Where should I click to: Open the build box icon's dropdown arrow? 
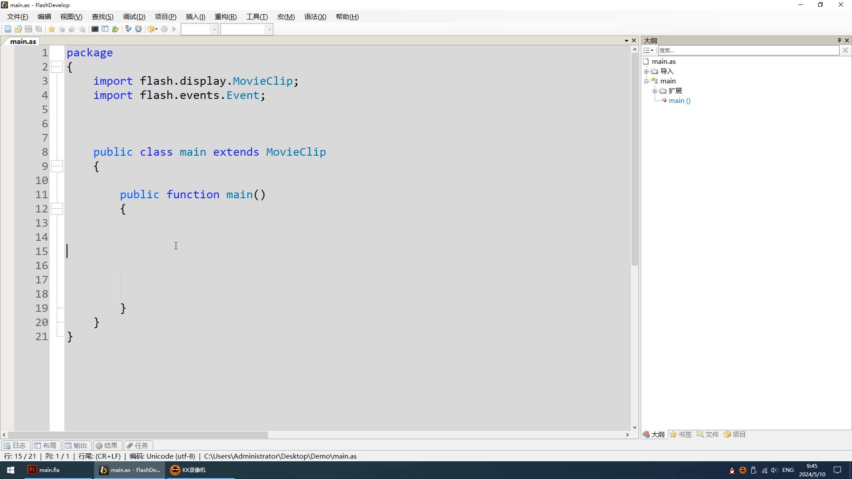click(x=157, y=29)
